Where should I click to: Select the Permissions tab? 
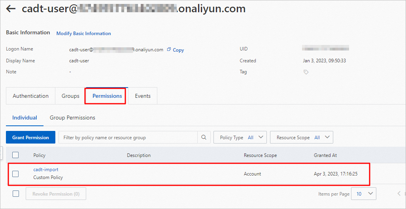[x=107, y=96]
